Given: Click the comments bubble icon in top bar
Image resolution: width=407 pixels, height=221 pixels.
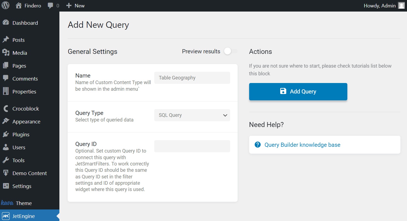Looking at the screenshot, I should [x=50, y=5].
